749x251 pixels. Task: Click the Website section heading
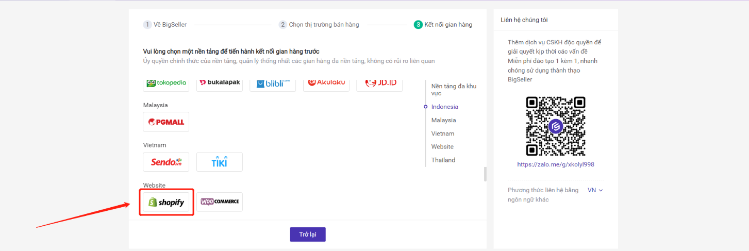click(x=154, y=186)
